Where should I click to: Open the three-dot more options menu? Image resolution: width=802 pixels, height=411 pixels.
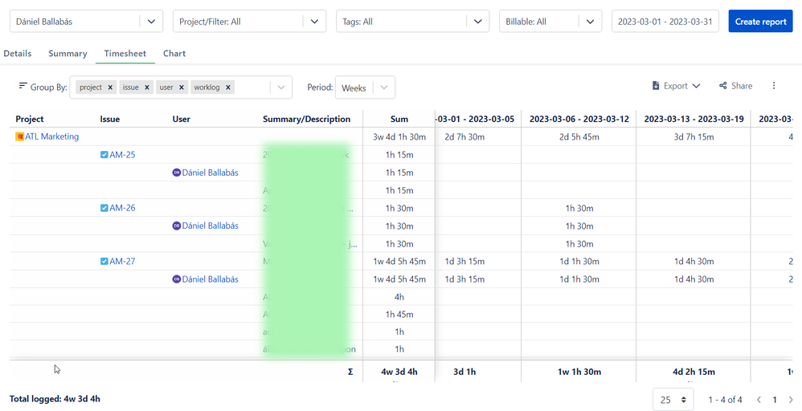774,86
